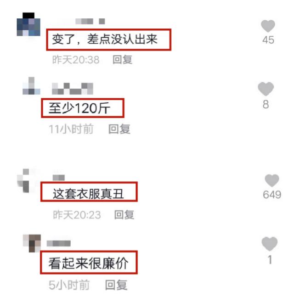Image resolution: width=294 pixels, height=303 pixels.
Task: Open avatar of the '至少120斤' commenter
Action: click(x=31, y=86)
